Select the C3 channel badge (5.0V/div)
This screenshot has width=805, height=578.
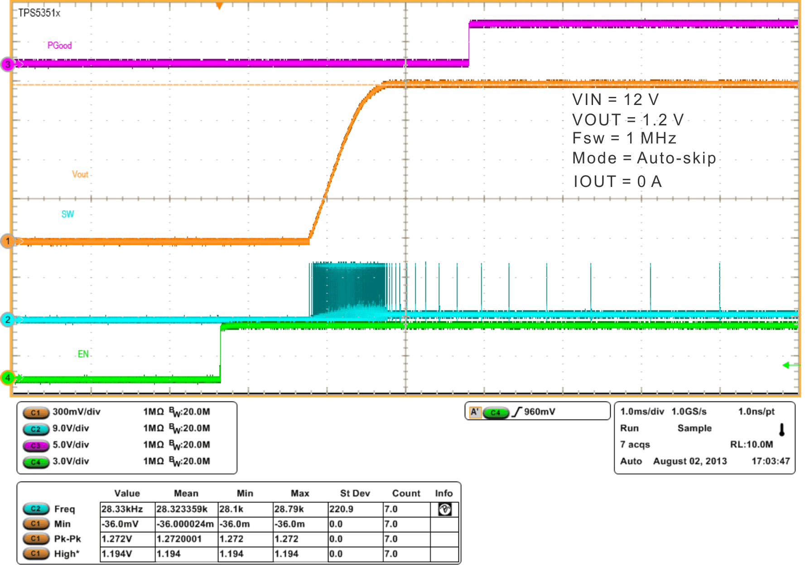[x=36, y=445]
